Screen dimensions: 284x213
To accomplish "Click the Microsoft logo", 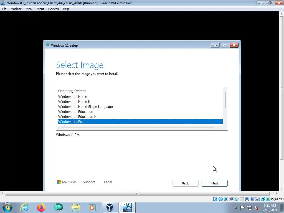I will (x=67, y=182).
